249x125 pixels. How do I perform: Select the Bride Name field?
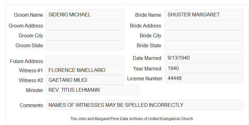click(204, 15)
